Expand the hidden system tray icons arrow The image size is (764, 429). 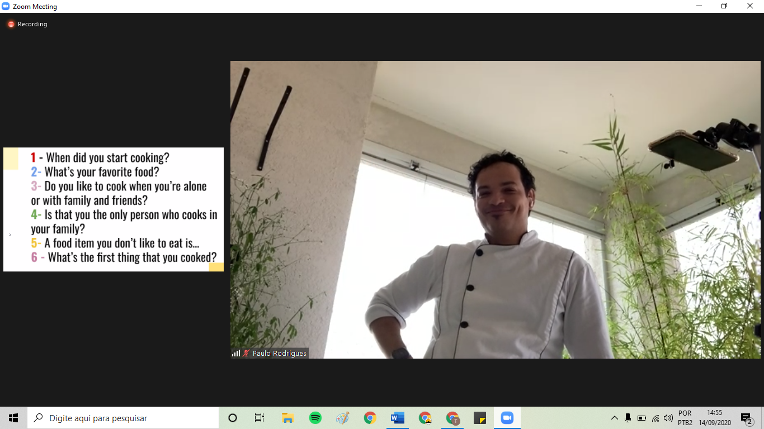point(614,418)
